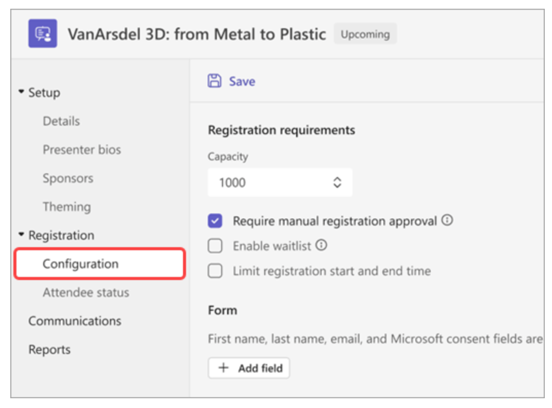Click the First name, last name description text
552x408 pixels.
pos(375,339)
